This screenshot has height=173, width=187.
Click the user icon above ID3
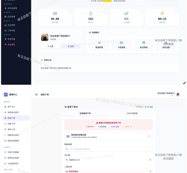point(91,14)
